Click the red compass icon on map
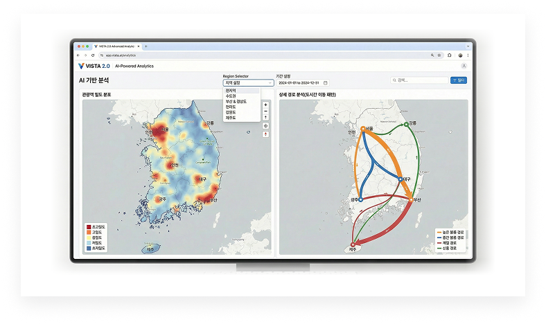The height and width of the screenshot is (324, 546). [x=265, y=134]
